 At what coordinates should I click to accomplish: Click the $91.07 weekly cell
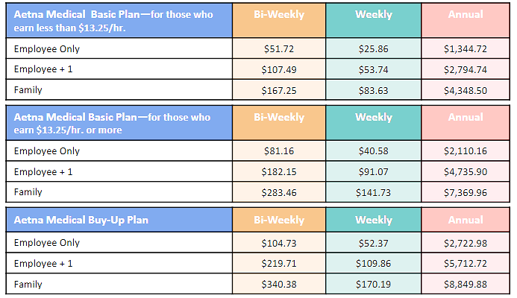[373, 172]
